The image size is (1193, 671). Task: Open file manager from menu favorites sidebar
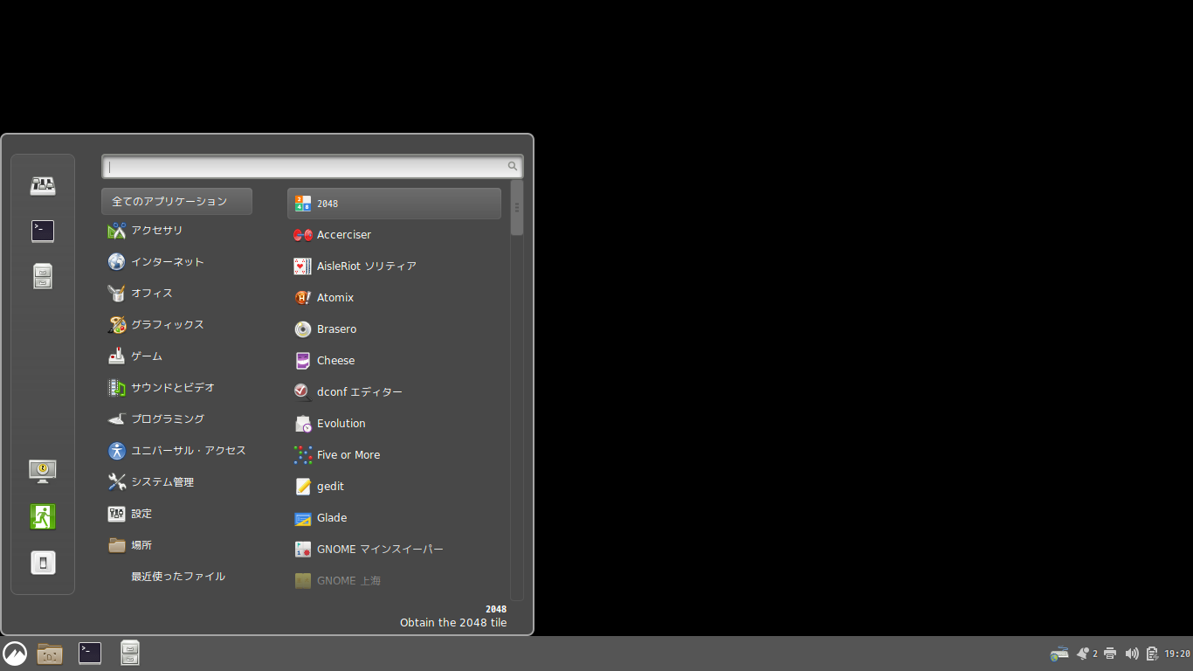point(43,276)
